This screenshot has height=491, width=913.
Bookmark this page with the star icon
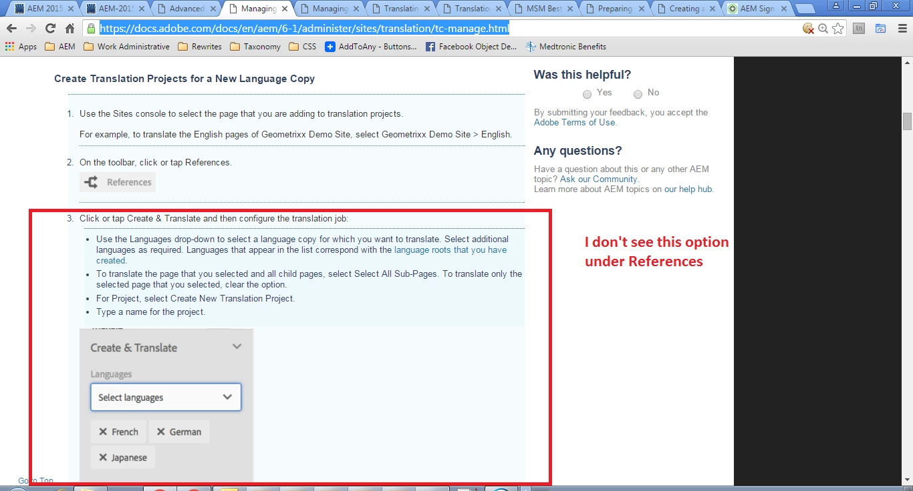(x=837, y=29)
